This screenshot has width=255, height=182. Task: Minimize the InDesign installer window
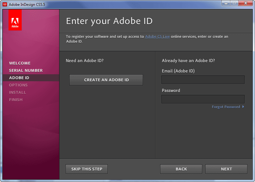click(226, 3)
